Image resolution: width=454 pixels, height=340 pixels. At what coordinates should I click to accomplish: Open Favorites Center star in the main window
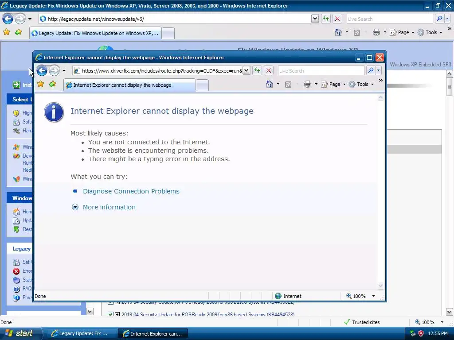pyautogui.click(x=6, y=32)
